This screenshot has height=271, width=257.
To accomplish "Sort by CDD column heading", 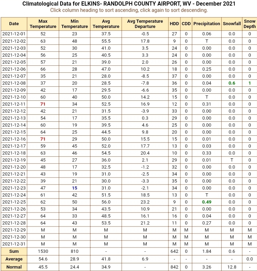I will 186,24.
